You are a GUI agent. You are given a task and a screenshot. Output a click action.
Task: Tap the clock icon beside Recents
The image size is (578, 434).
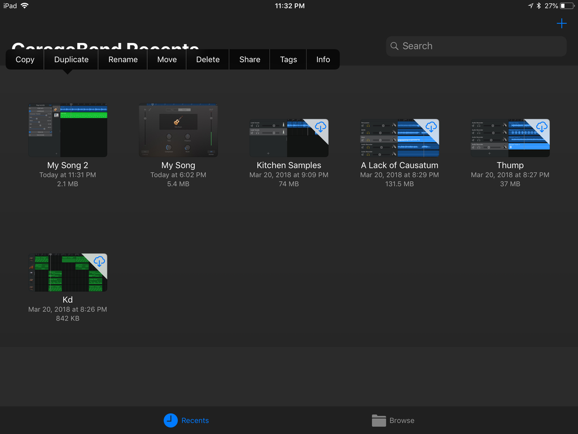170,420
